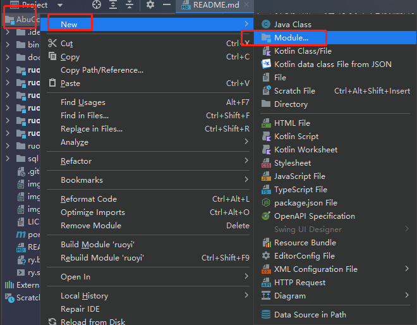Create a new Resource Bundle
417x325 pixels.
pos(335,243)
